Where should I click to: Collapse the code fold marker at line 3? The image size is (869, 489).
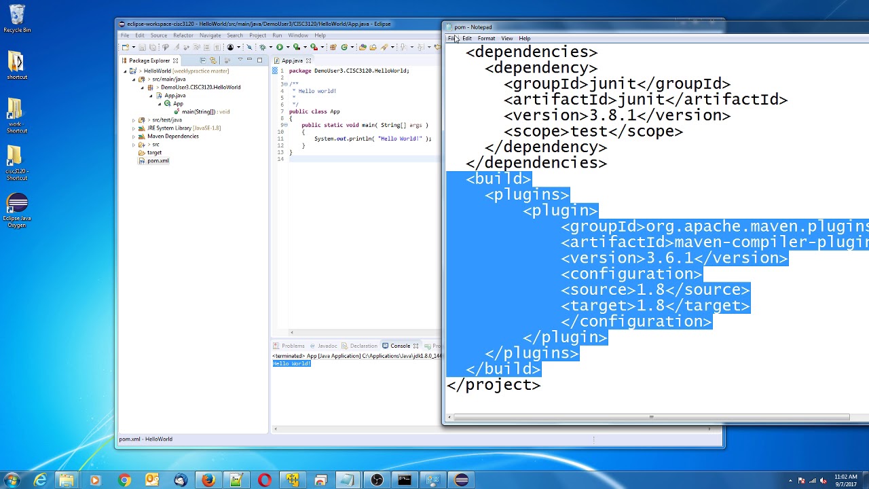[285, 84]
